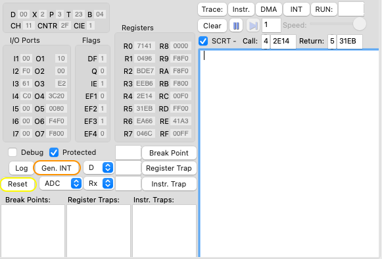This screenshot has height=259, width=382.
Task: Click the T register value 23
Action: tap(79, 14)
